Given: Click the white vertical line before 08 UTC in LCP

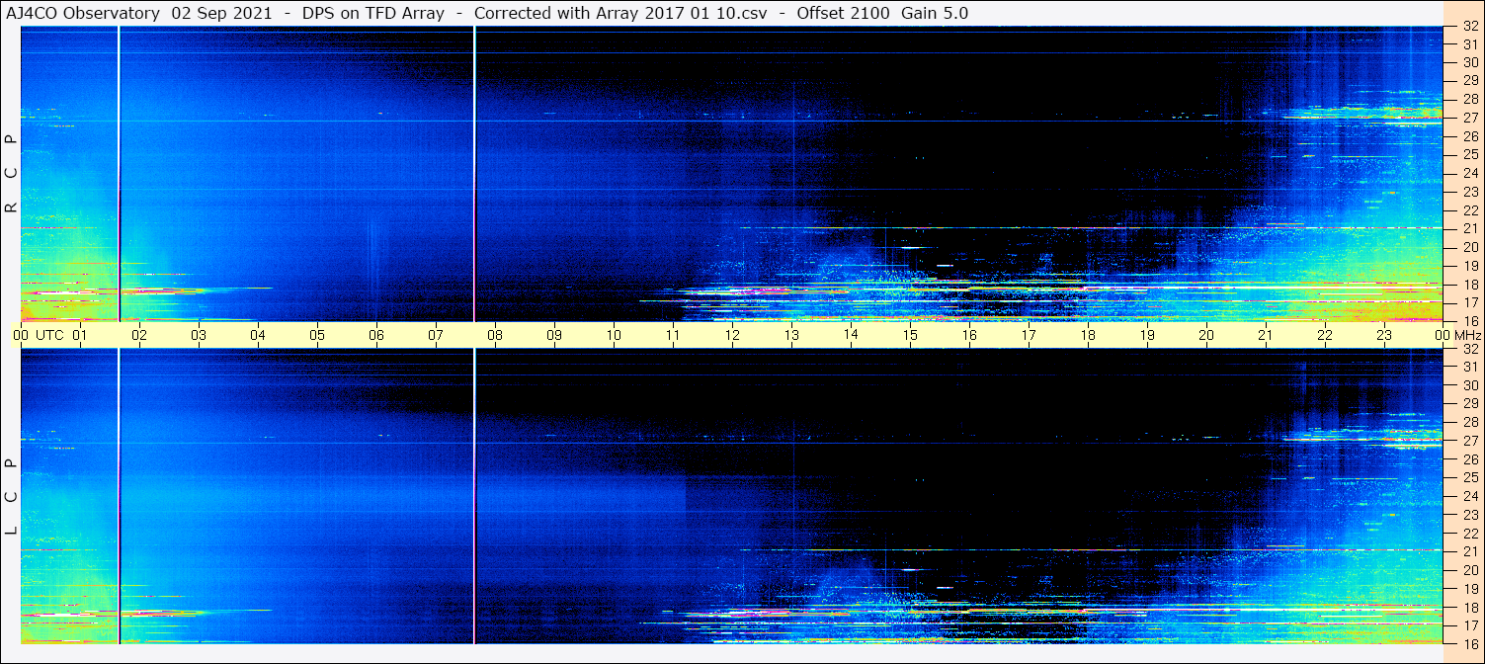Looking at the screenshot, I should click(475, 494).
